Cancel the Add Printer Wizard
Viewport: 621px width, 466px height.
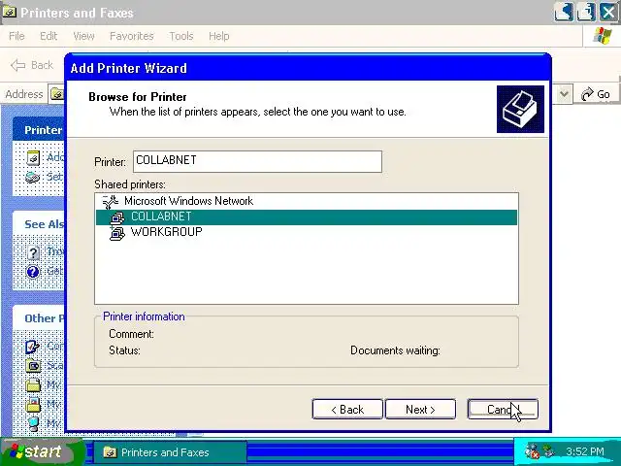503,409
